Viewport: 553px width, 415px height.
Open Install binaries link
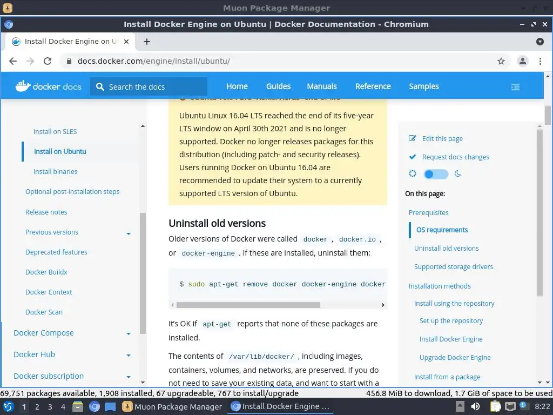click(x=56, y=171)
